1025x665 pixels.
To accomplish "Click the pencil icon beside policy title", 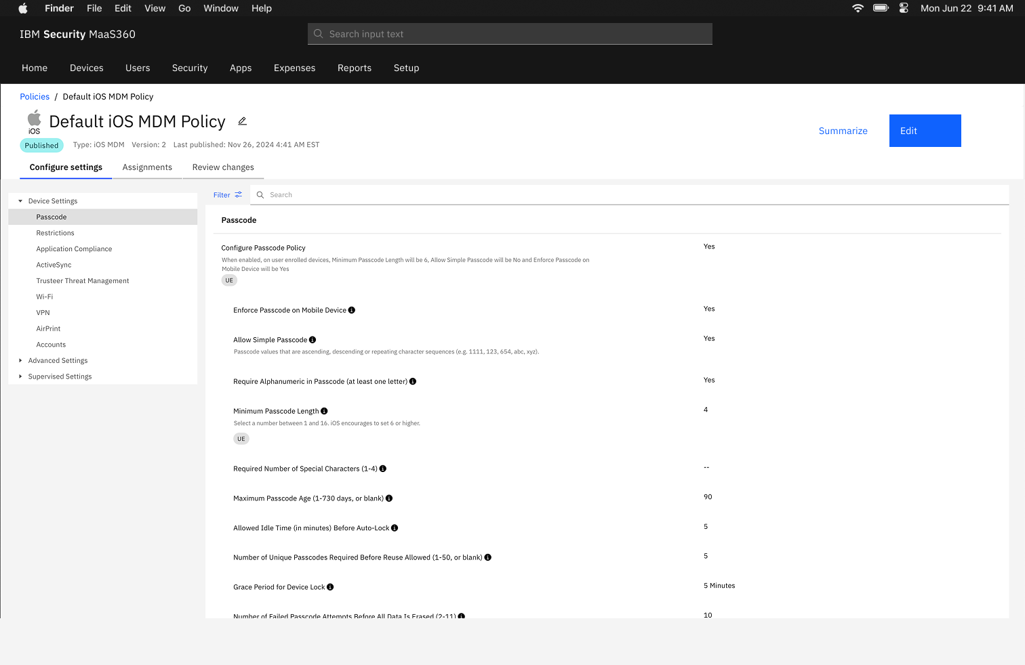I will pos(242,121).
